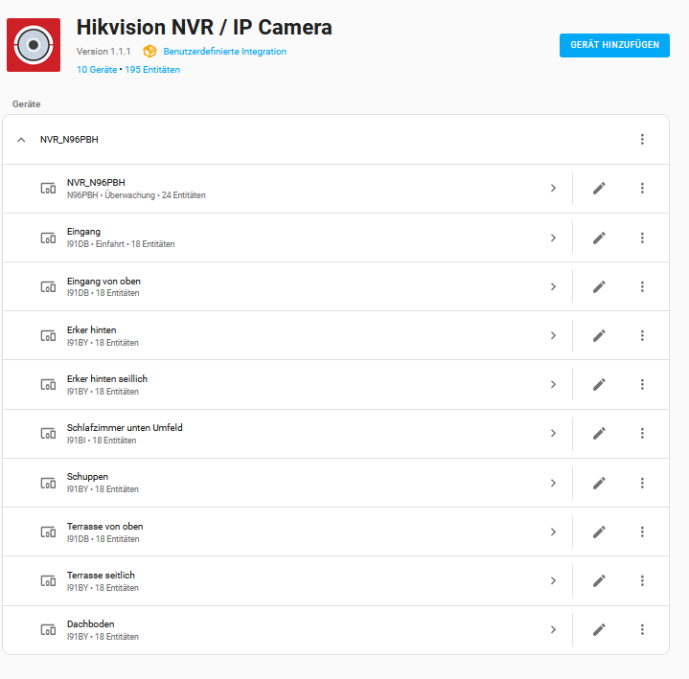This screenshot has height=679, width=689.
Task: Click the edit pencil for Eingang
Action: pos(599,238)
